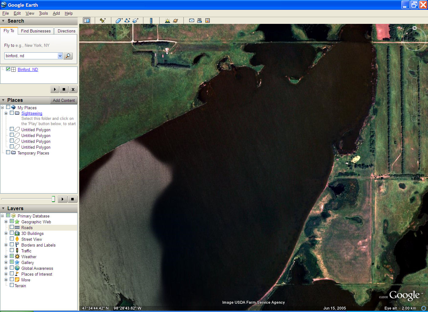The width and height of the screenshot is (428, 312).
Task: Click the Fly To search input field
Action: (x=31, y=56)
